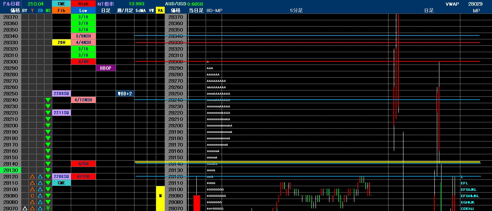The image size is (492, 211).
Task: Select the EFL market profile row
Action: [465, 183]
